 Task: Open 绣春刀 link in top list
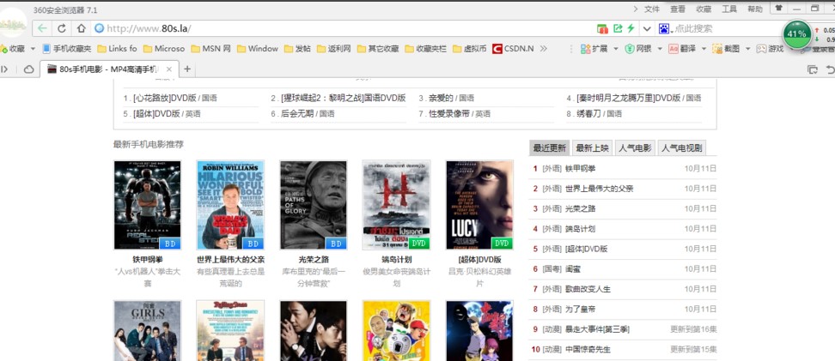589,114
